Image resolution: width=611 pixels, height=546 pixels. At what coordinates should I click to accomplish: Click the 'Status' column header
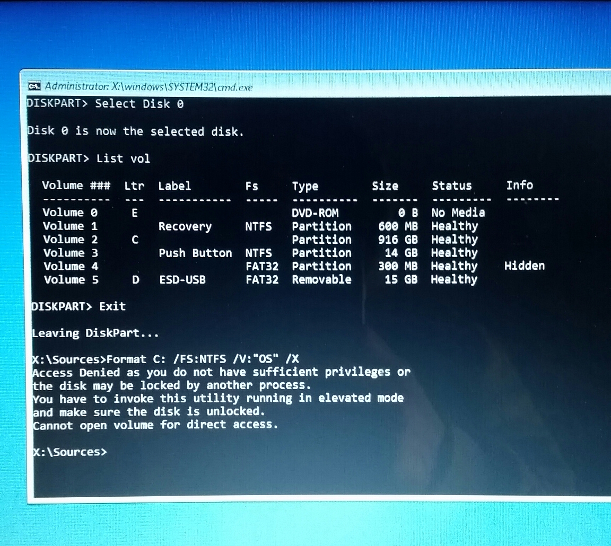[x=452, y=186]
